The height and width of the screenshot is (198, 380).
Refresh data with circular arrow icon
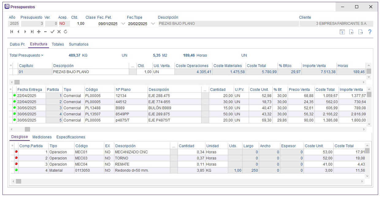[x=66, y=32]
